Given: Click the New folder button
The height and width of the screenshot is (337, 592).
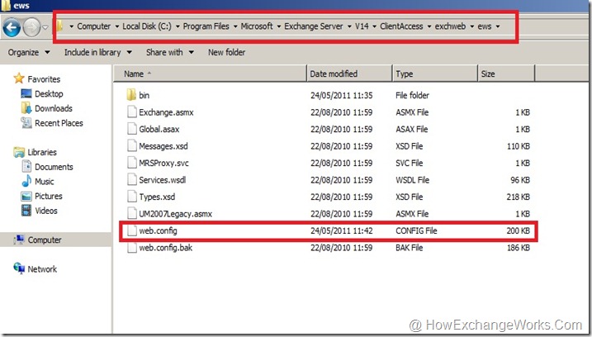Looking at the screenshot, I should [226, 52].
